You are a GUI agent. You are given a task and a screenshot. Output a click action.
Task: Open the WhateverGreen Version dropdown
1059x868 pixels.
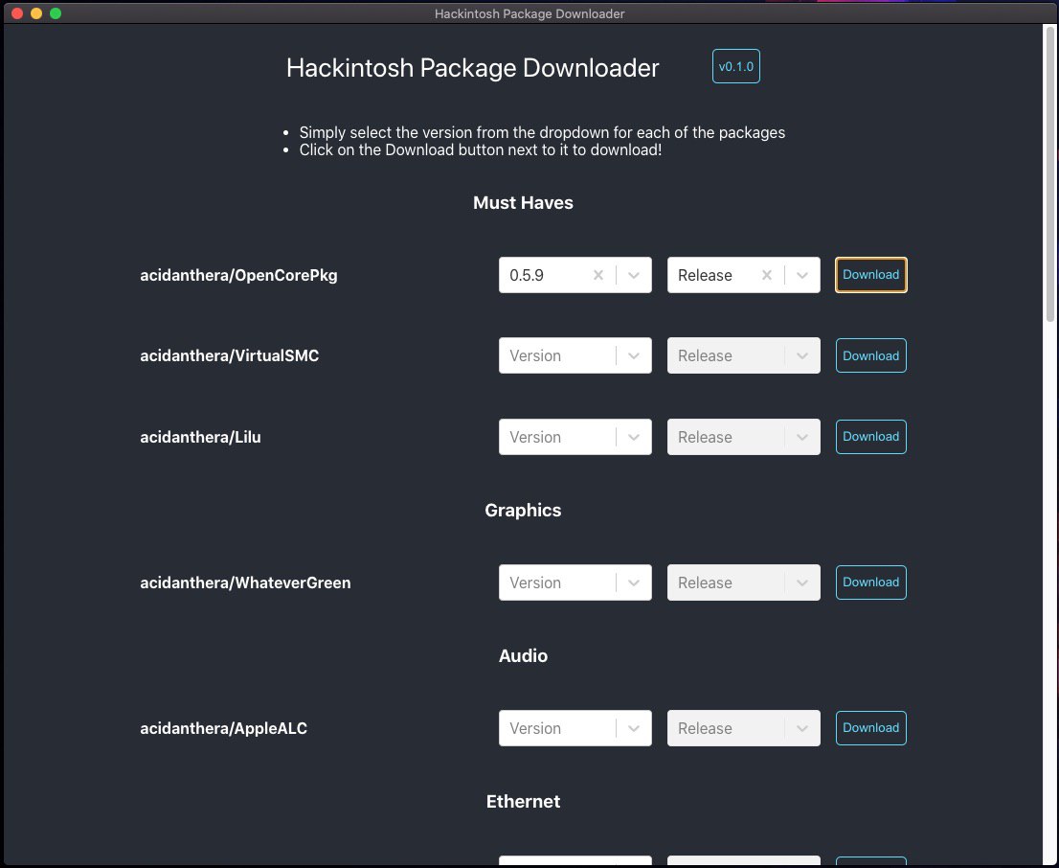tap(575, 582)
